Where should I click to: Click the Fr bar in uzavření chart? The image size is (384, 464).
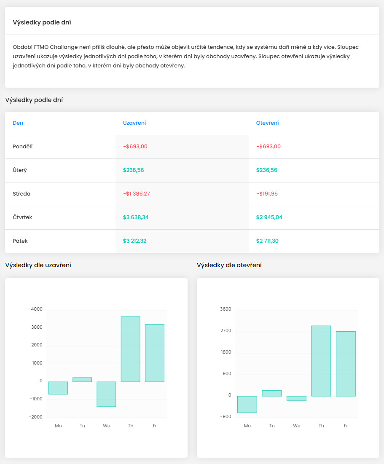pos(155,353)
